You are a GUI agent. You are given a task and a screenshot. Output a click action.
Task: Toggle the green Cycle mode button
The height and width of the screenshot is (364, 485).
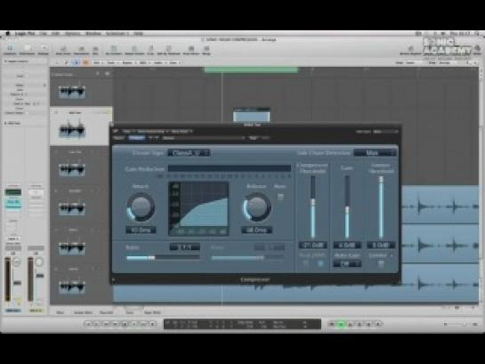[341, 324]
